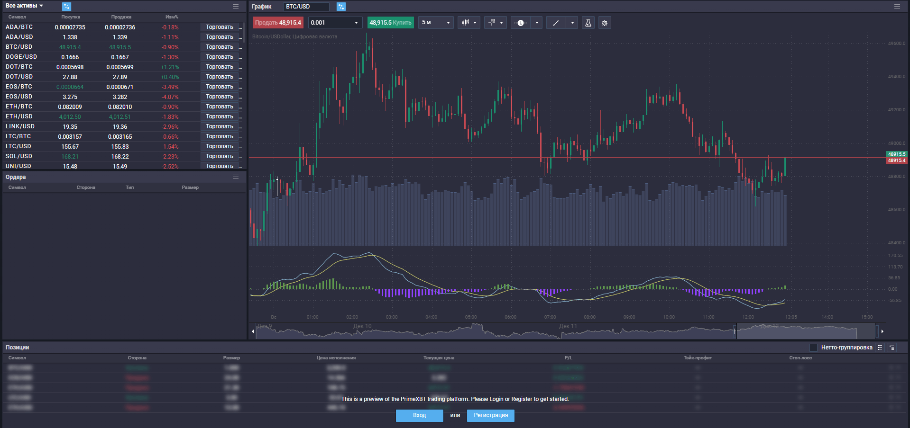Click the link icon next to BTC/USD field
The image size is (910, 428).
[x=341, y=7]
